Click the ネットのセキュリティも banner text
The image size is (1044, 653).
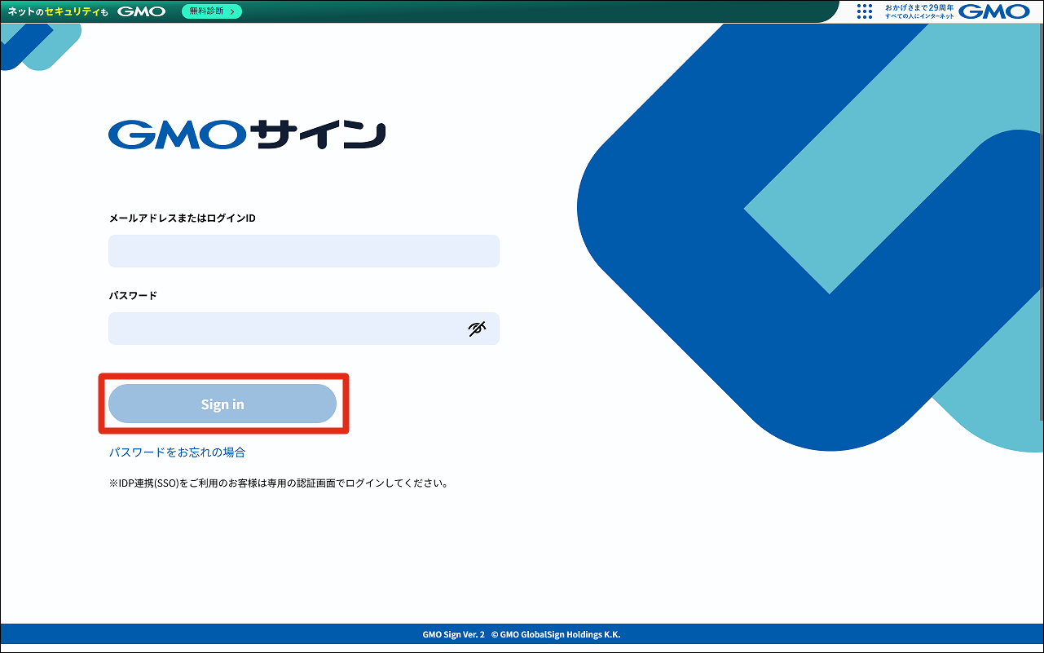tap(58, 11)
